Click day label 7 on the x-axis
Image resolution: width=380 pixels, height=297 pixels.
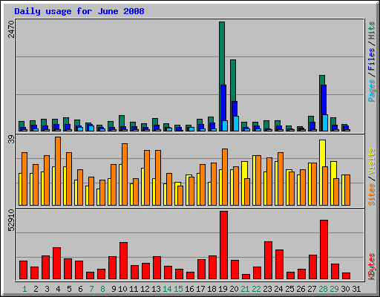click(91, 289)
